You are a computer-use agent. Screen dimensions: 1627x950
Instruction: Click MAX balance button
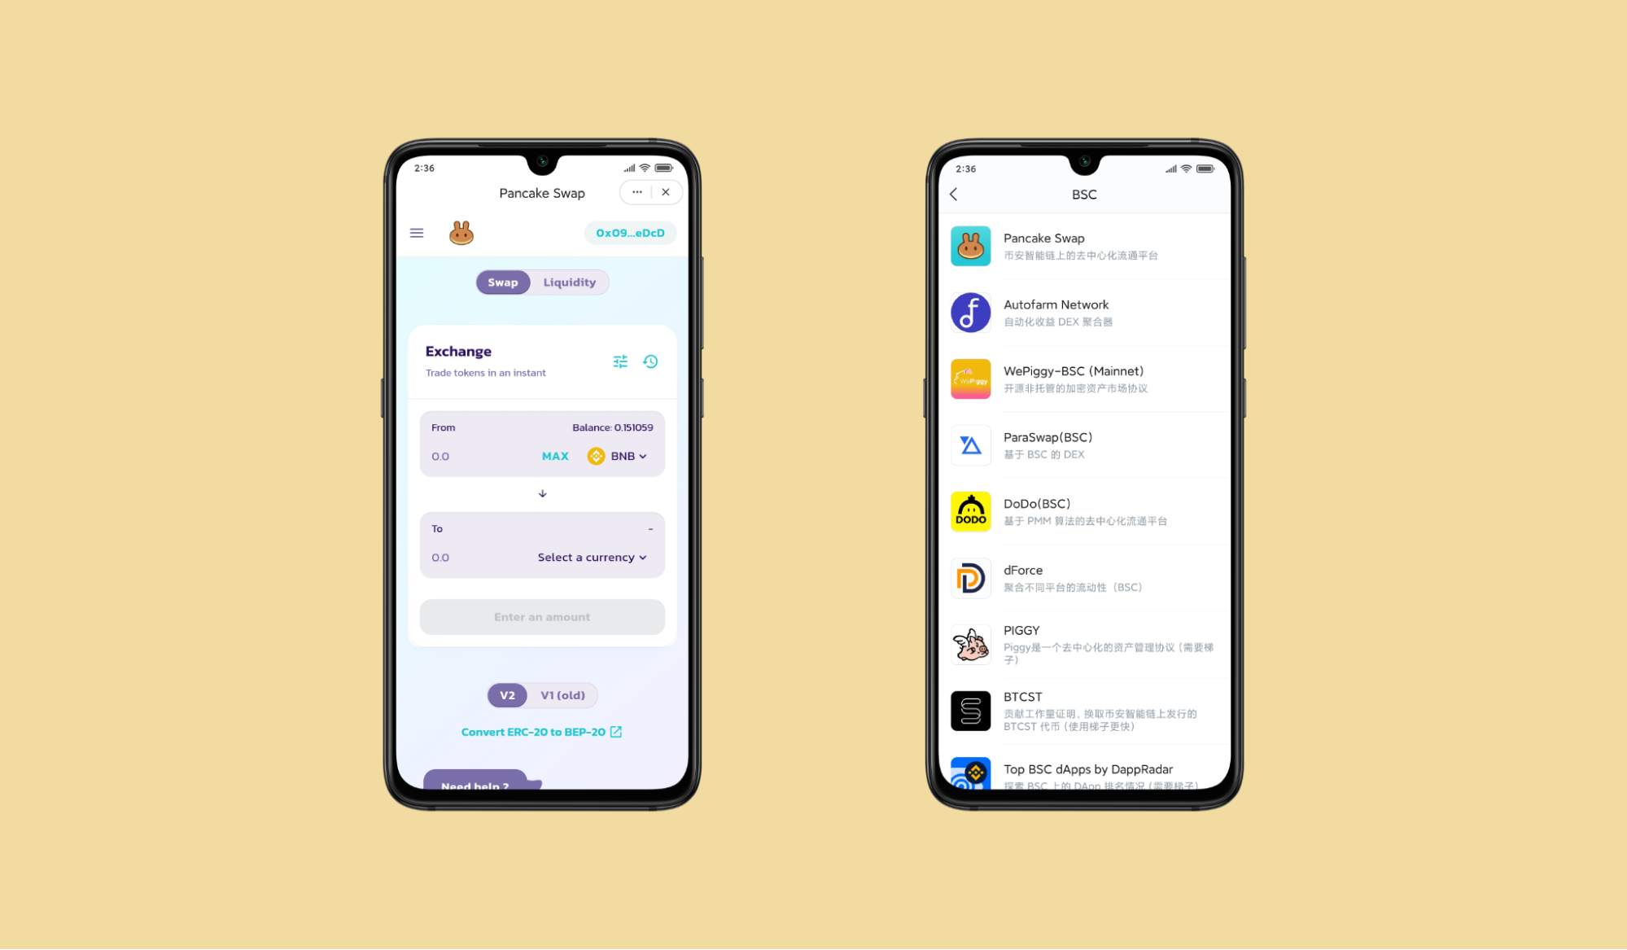point(555,456)
